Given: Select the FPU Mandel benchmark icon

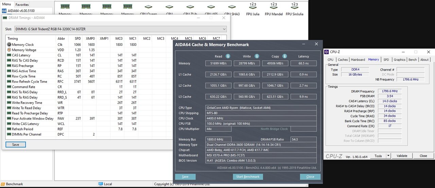Looking at the screenshot, I should (273, 6).
